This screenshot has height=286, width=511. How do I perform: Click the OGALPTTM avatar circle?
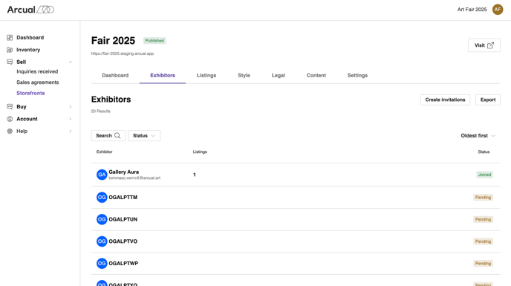point(102,198)
